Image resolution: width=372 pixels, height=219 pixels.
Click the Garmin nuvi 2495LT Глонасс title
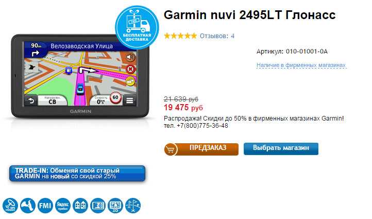pyautogui.click(x=249, y=15)
